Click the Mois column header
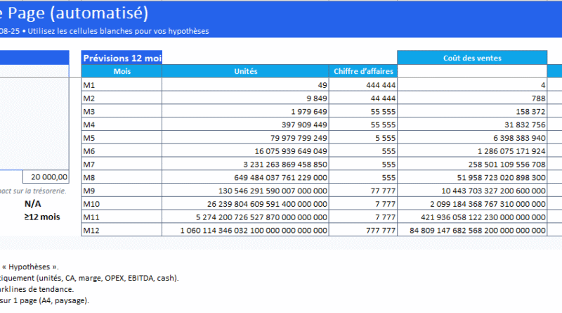Viewport: 562px width, 313px height. [x=122, y=71]
